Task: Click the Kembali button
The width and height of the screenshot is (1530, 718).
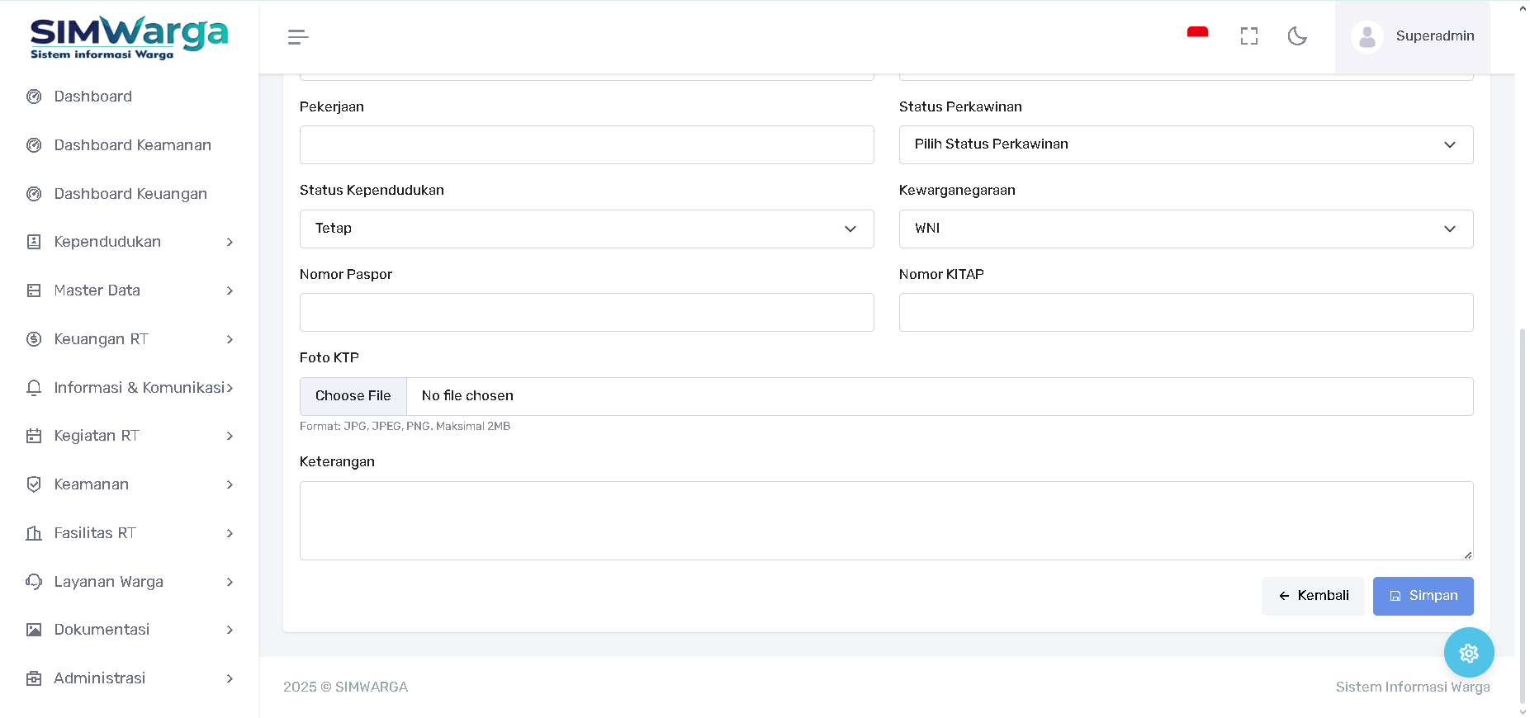Action: 1313,596
